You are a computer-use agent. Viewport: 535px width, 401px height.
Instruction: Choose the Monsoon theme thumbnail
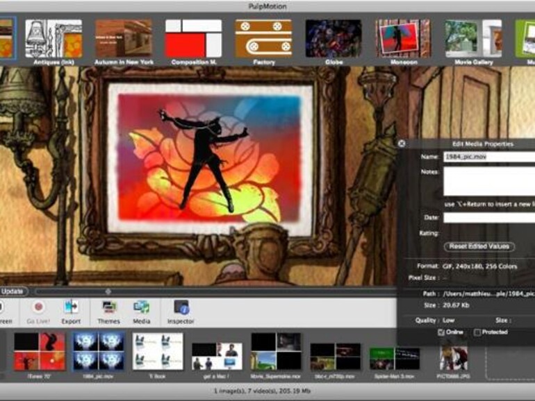(403, 38)
